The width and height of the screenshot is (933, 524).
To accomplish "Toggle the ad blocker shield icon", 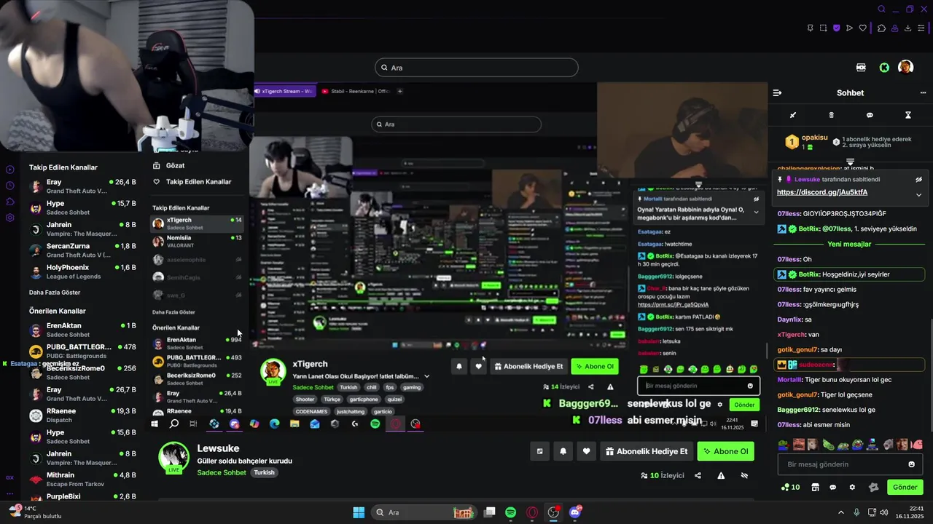I will (837, 28).
